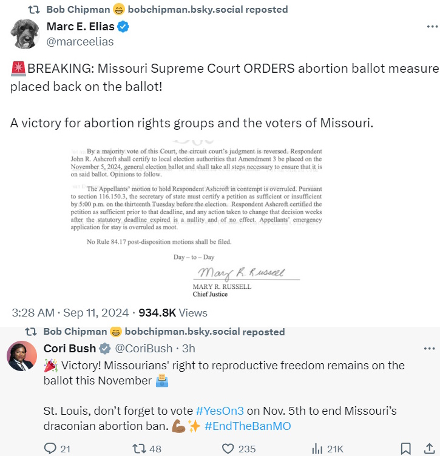The image size is (440, 456).
Task: Reply to Cori Bush's tweet
Action: coord(51,449)
